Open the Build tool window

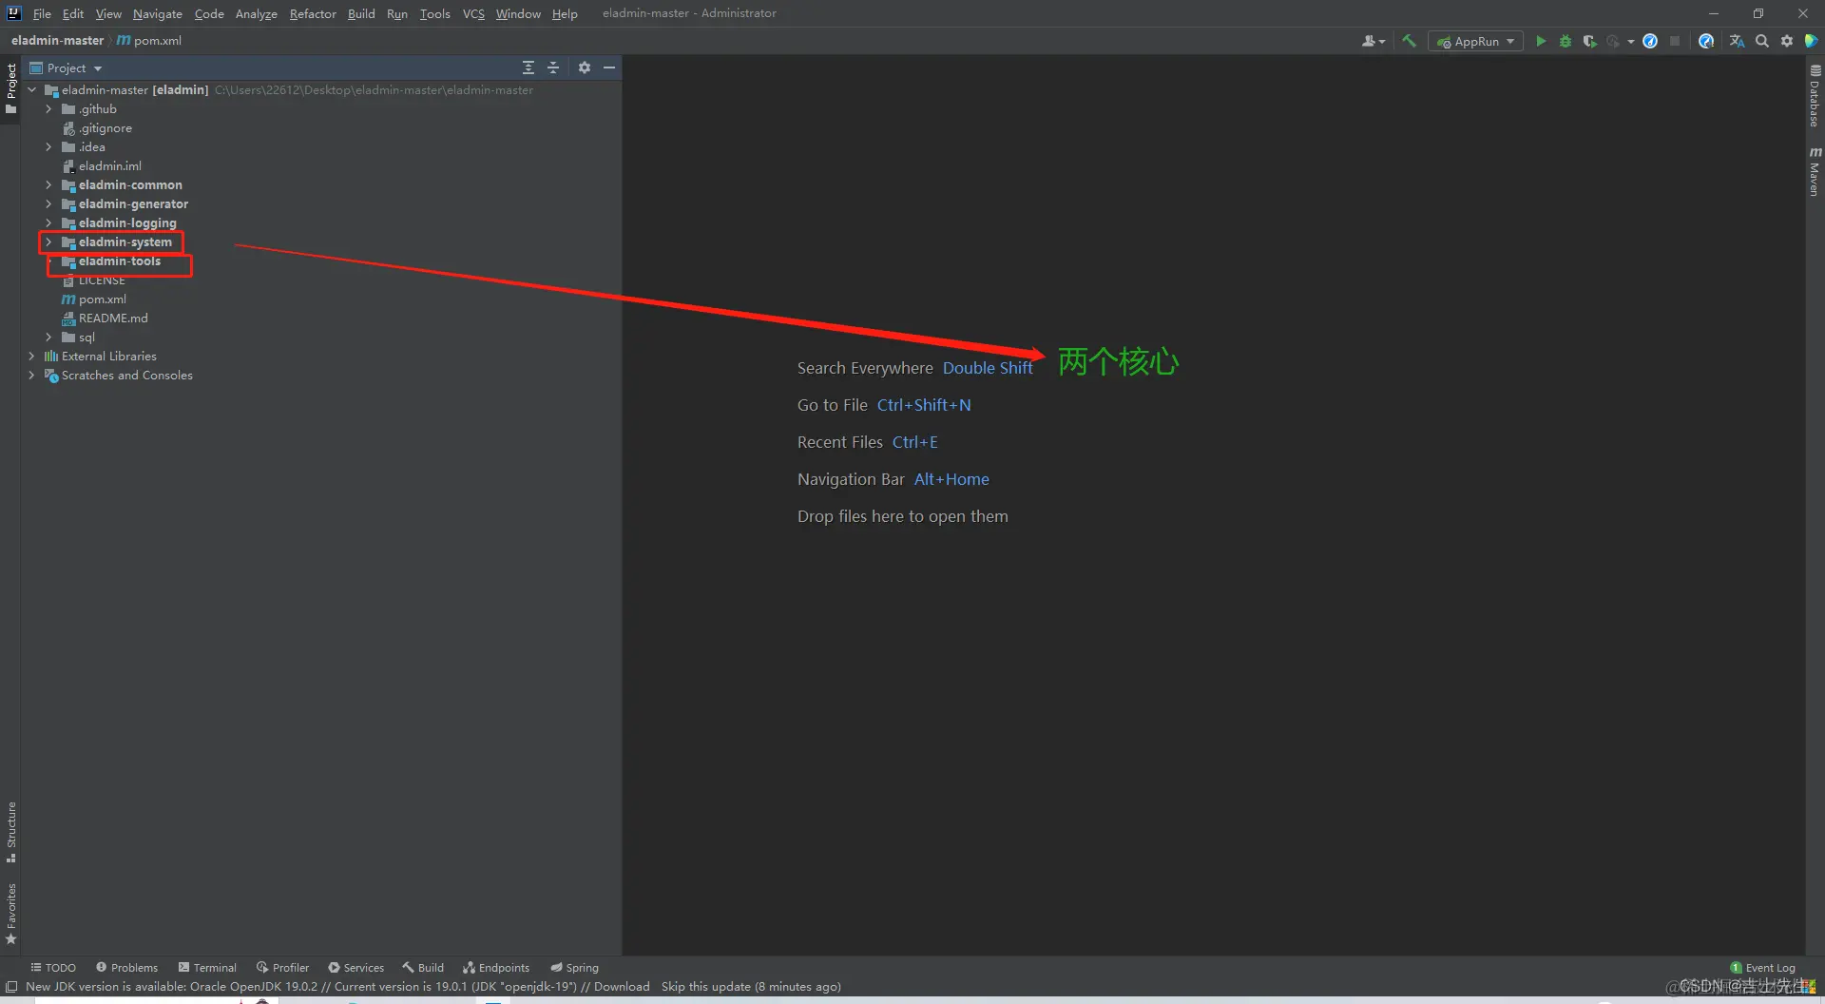423,967
